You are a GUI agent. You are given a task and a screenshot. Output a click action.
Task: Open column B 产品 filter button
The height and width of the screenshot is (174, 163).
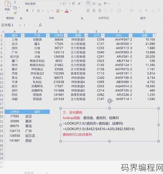48,35
